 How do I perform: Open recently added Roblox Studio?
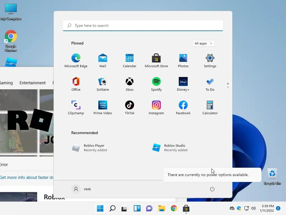(x=170, y=148)
